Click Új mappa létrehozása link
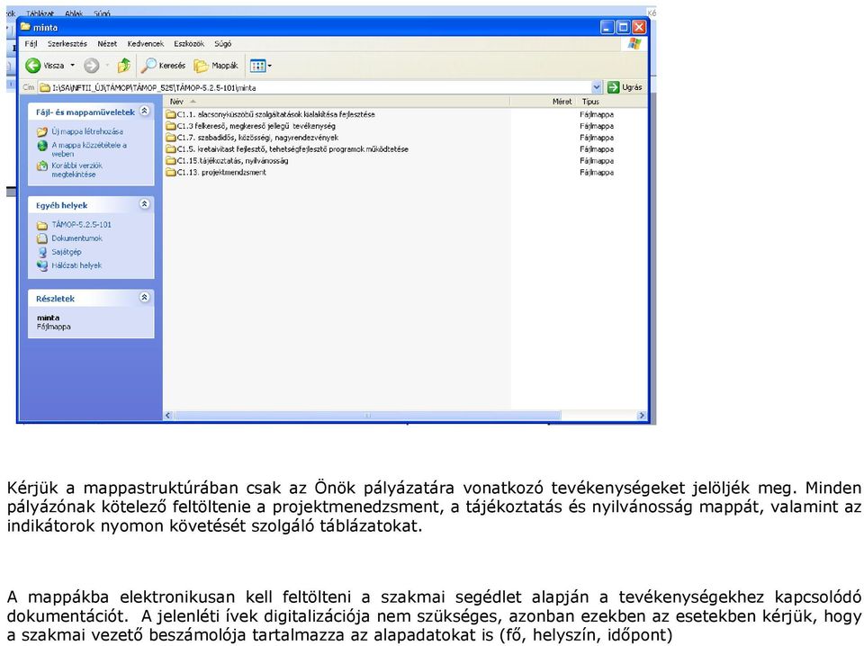The width and height of the screenshot is (864, 646). (87, 131)
